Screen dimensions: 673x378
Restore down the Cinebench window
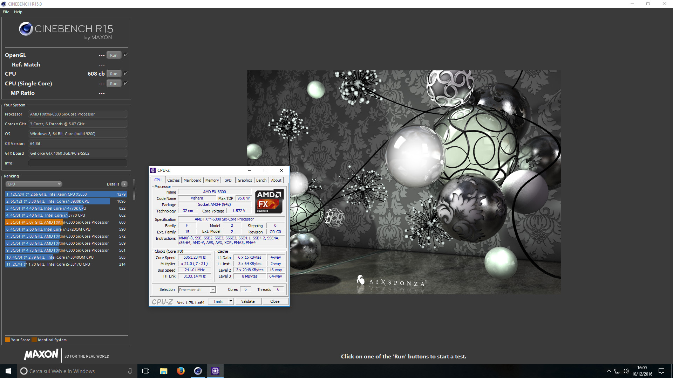648,4
